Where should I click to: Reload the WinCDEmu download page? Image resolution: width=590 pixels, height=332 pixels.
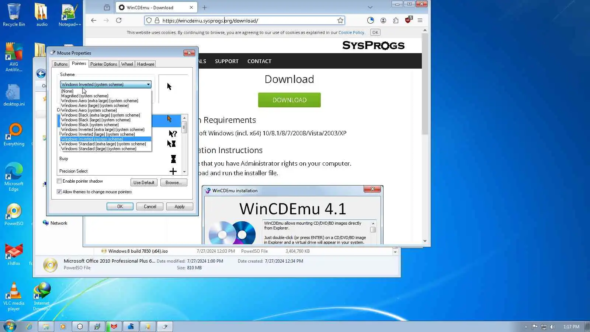point(119,20)
